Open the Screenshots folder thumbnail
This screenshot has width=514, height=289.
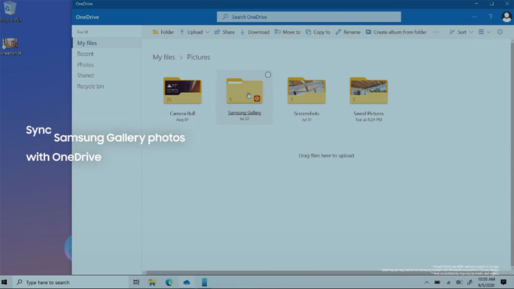click(306, 91)
